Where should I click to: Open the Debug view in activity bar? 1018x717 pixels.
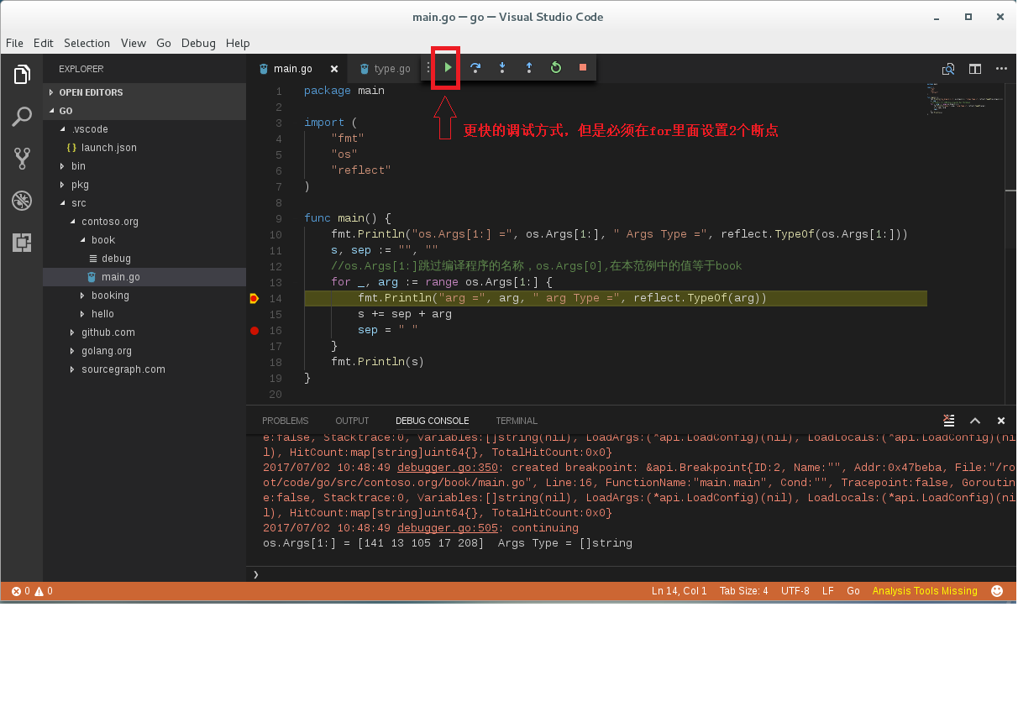coord(22,201)
